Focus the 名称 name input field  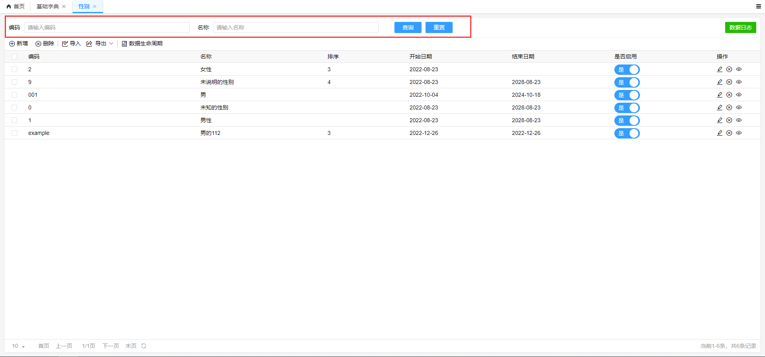296,27
